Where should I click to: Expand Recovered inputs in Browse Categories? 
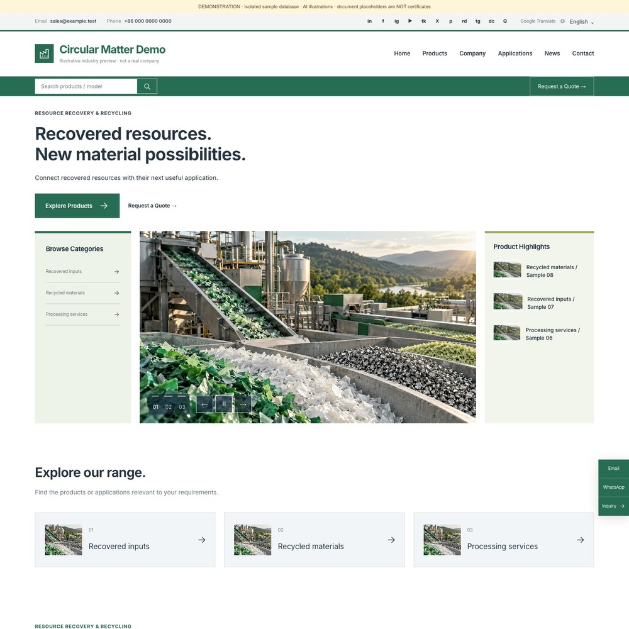[82, 272]
